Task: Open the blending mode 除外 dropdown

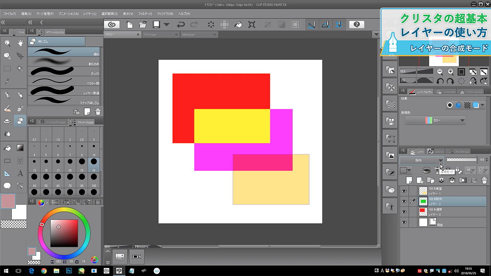Action: [422, 160]
